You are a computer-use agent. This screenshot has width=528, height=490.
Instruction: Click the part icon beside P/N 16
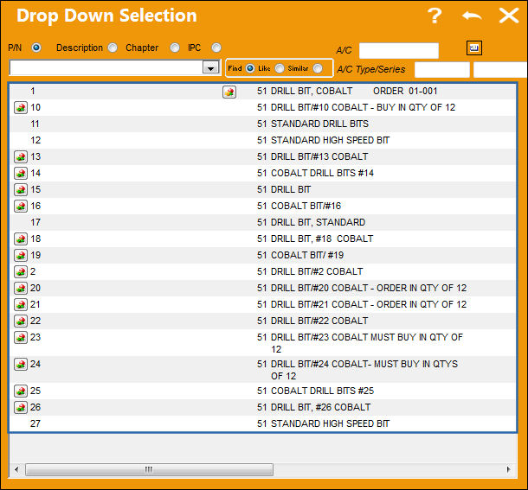pos(21,207)
